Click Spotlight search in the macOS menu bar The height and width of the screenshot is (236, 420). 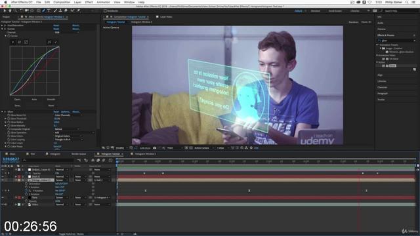[x=407, y=2]
